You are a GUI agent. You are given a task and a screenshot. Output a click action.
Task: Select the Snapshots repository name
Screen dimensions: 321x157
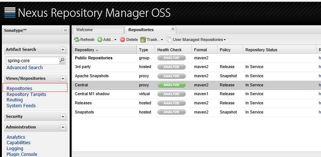pyautogui.click(x=84, y=112)
